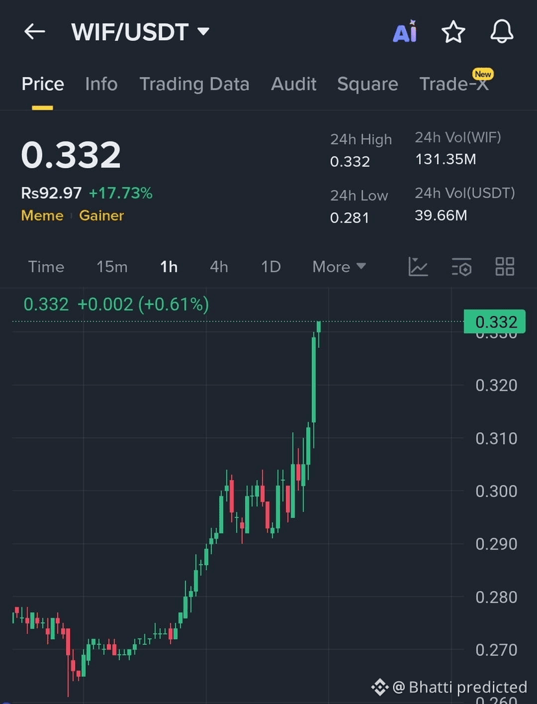Tap the +17.73% change value
The height and width of the screenshot is (704, 537).
[x=121, y=193]
